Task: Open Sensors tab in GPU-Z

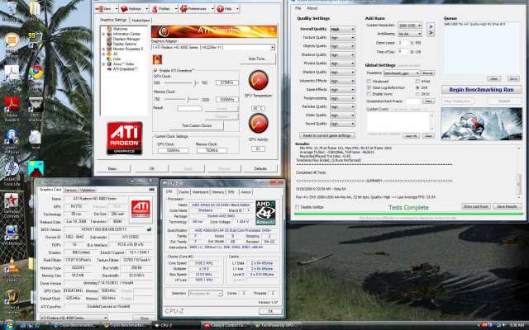Action: coord(70,190)
